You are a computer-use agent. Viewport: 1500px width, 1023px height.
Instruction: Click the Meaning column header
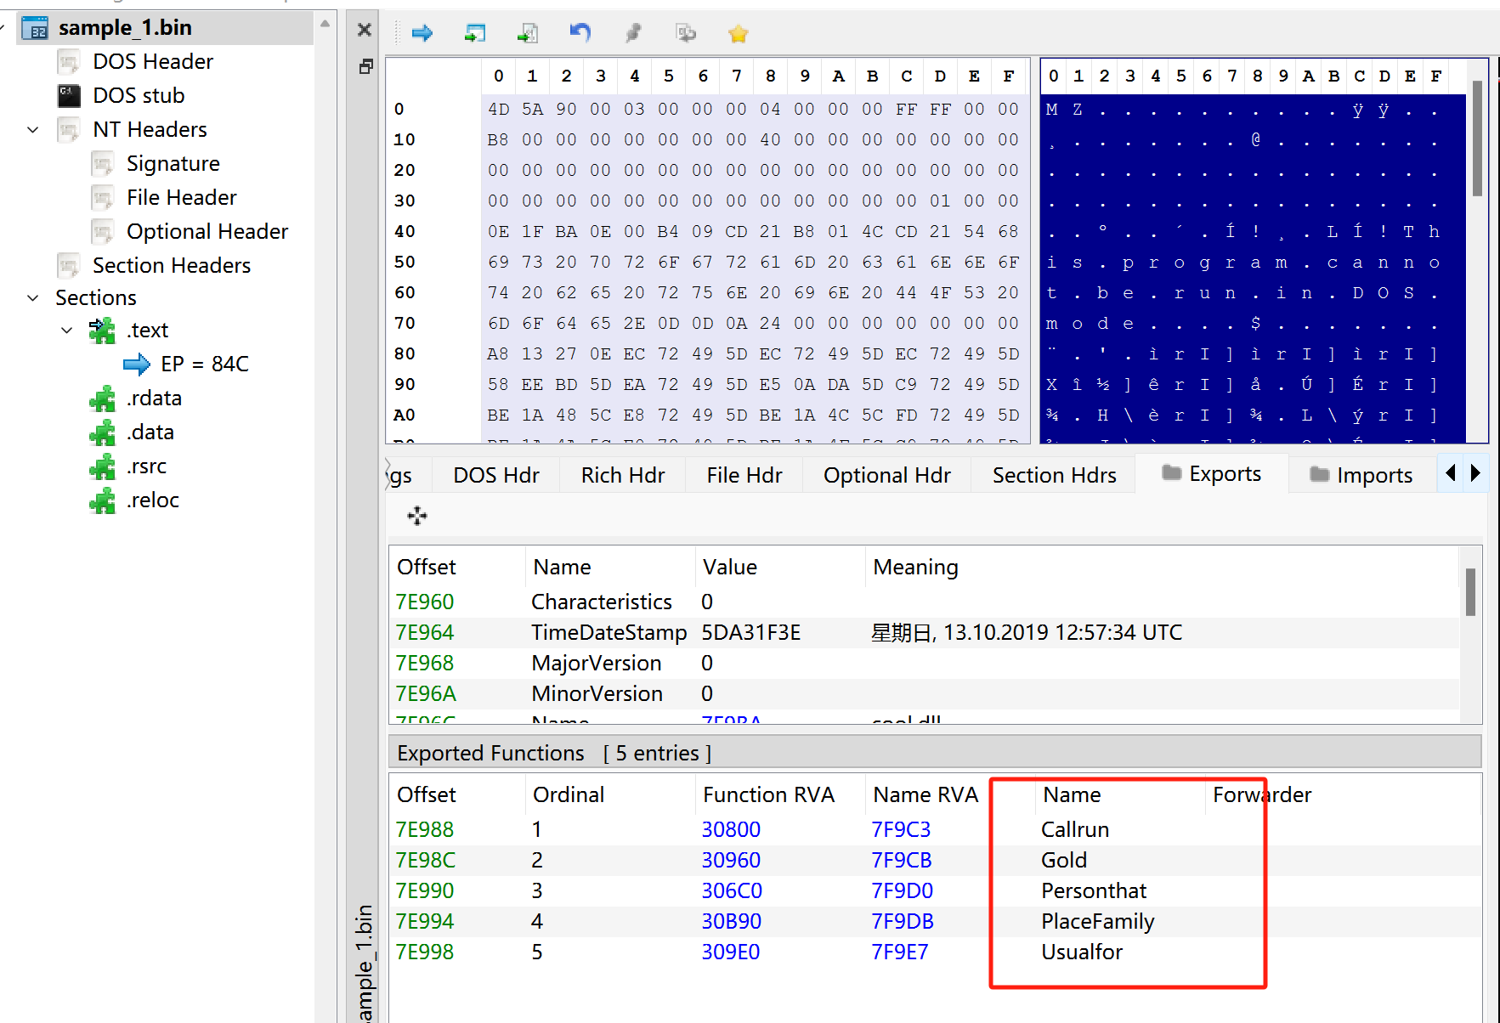coord(915,567)
